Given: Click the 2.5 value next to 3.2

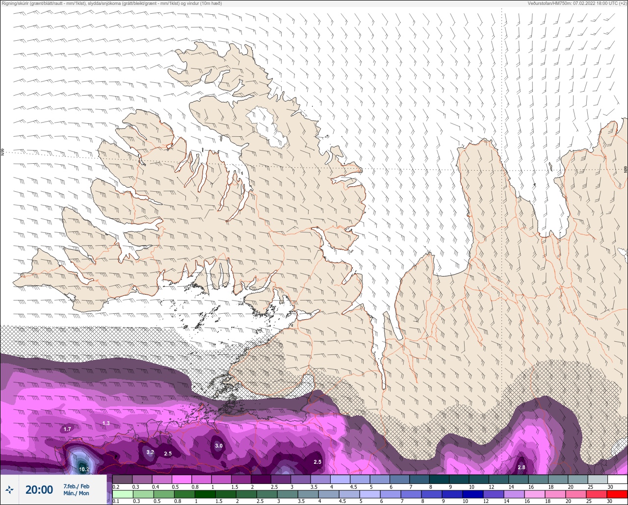Looking at the screenshot, I should [x=168, y=454].
